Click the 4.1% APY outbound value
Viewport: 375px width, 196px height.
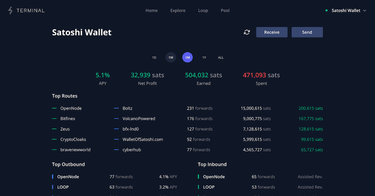tap(168, 177)
